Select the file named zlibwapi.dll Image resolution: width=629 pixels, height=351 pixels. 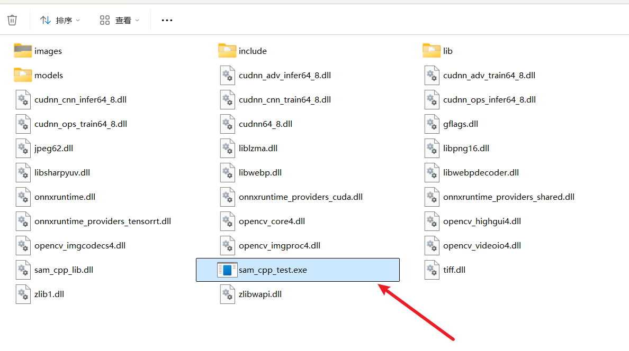(260, 294)
